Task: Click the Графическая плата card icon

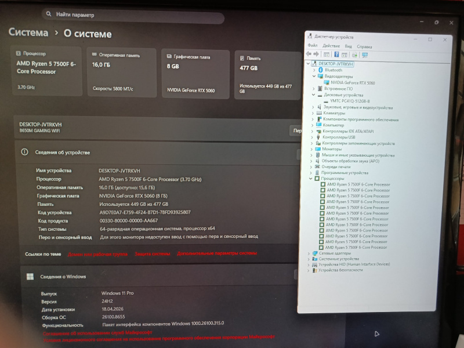Action: pos(169,56)
